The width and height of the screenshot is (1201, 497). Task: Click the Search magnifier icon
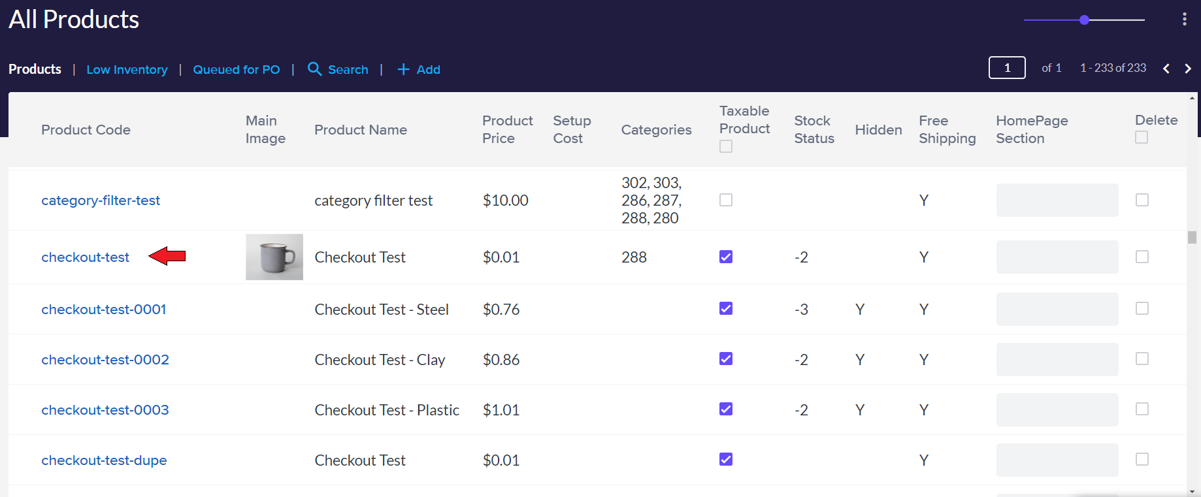click(314, 69)
